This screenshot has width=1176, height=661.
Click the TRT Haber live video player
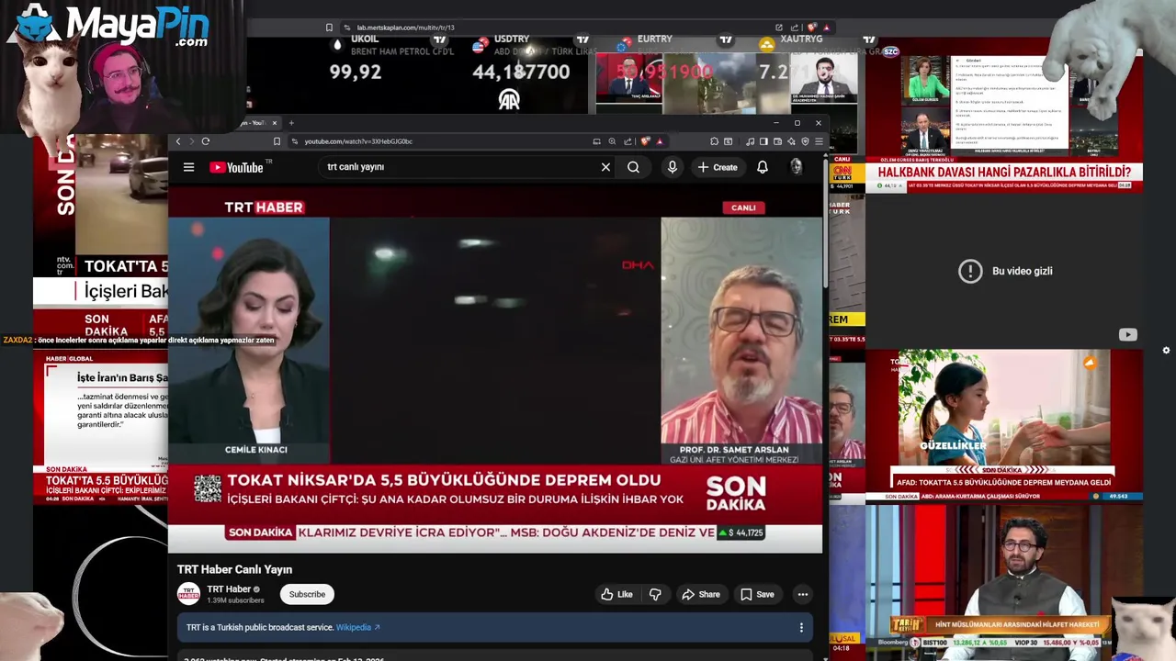(x=495, y=369)
